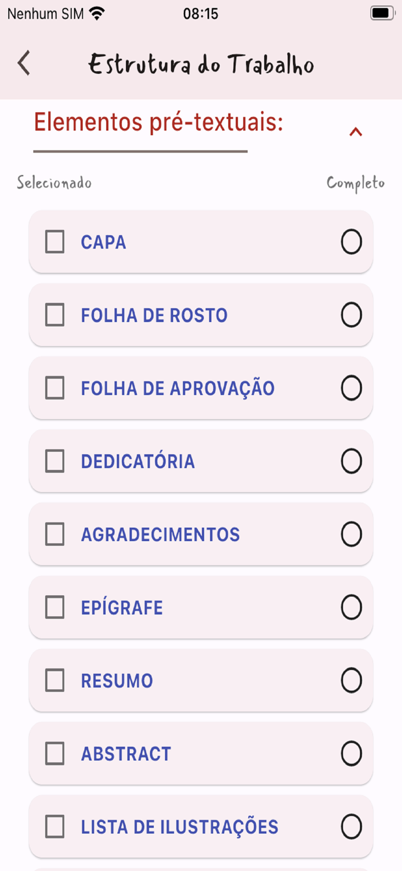Mark EPÍGRAFE as completo
This screenshot has width=402, height=871.
(352, 607)
